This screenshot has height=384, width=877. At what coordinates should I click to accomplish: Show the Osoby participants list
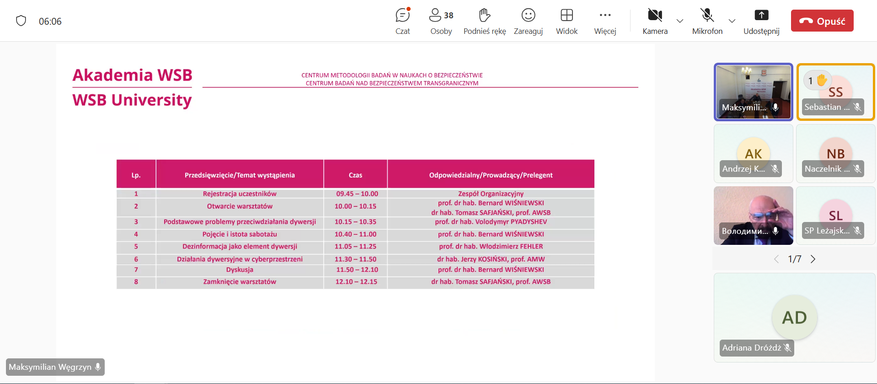point(441,21)
